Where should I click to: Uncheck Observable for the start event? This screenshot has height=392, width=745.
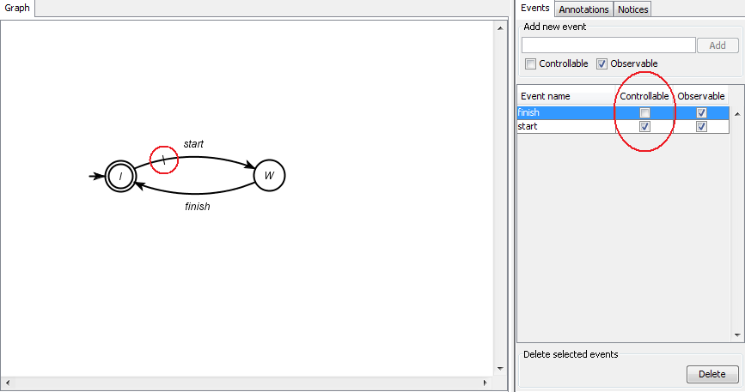(701, 127)
